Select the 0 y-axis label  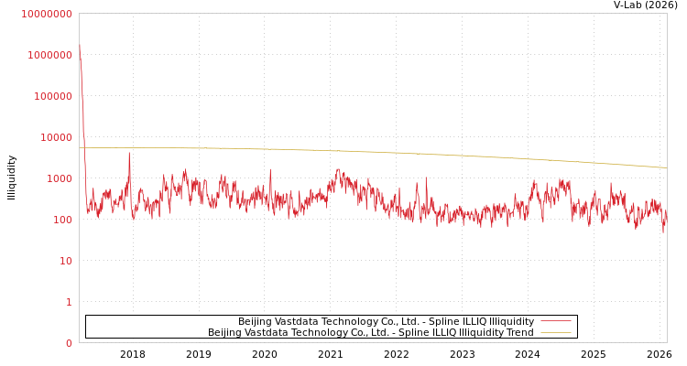click(69, 343)
